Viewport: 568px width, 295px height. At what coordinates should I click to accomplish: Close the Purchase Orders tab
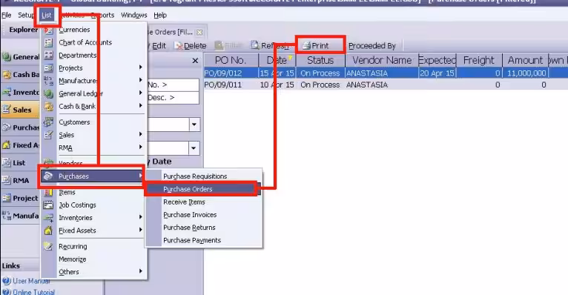(199, 32)
